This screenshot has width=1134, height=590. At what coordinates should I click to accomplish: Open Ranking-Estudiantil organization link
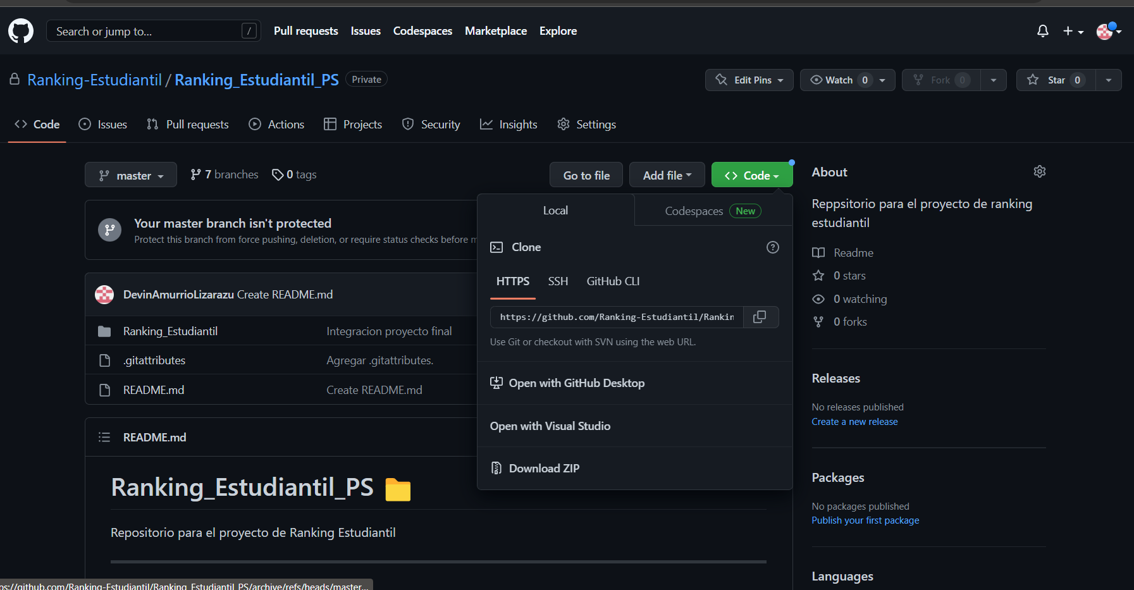coord(95,80)
